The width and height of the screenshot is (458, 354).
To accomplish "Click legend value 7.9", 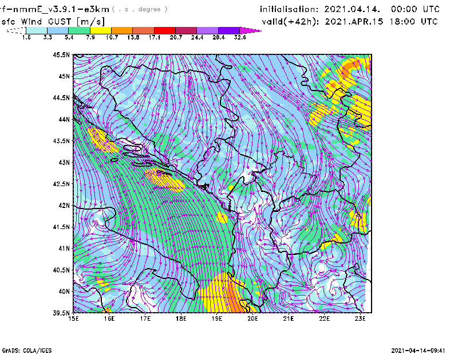I will pos(90,37).
